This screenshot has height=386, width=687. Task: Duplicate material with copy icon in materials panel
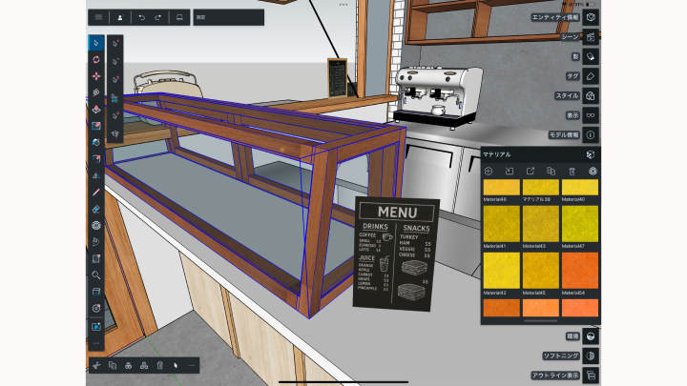(x=552, y=172)
